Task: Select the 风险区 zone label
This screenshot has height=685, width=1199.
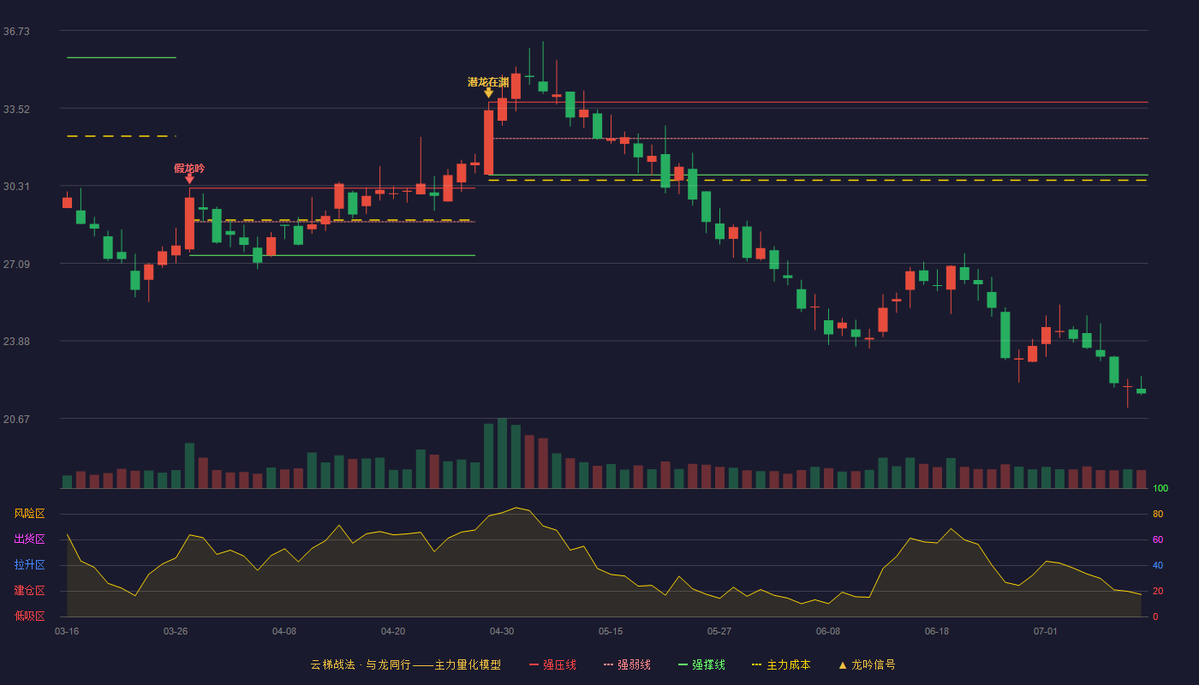Action: 30,514
